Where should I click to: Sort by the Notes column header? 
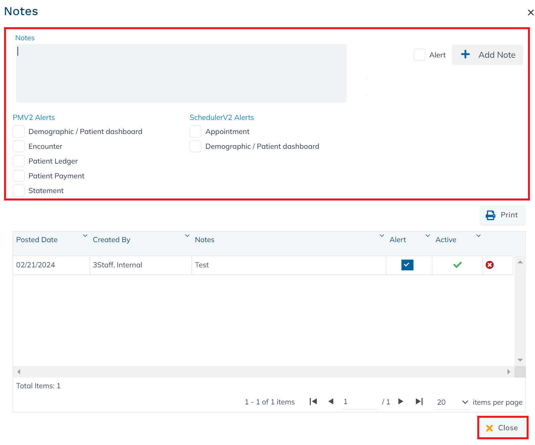tap(205, 240)
